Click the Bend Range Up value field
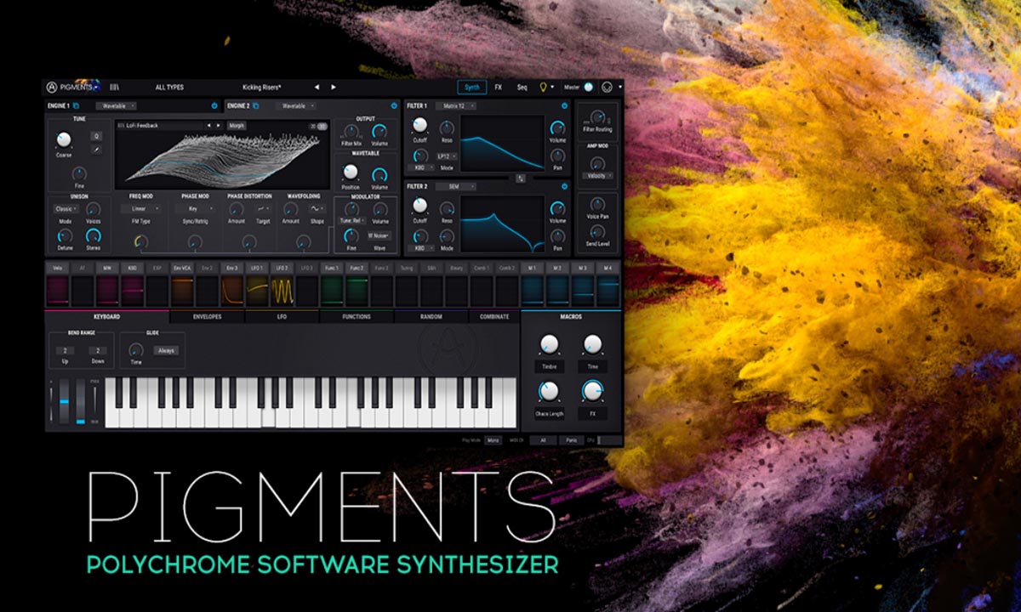 click(65, 350)
